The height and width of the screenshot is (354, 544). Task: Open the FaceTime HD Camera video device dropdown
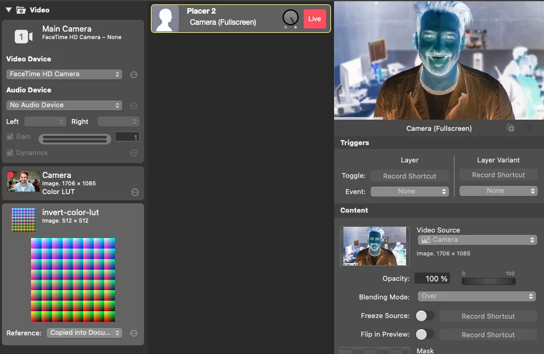pyautogui.click(x=64, y=74)
